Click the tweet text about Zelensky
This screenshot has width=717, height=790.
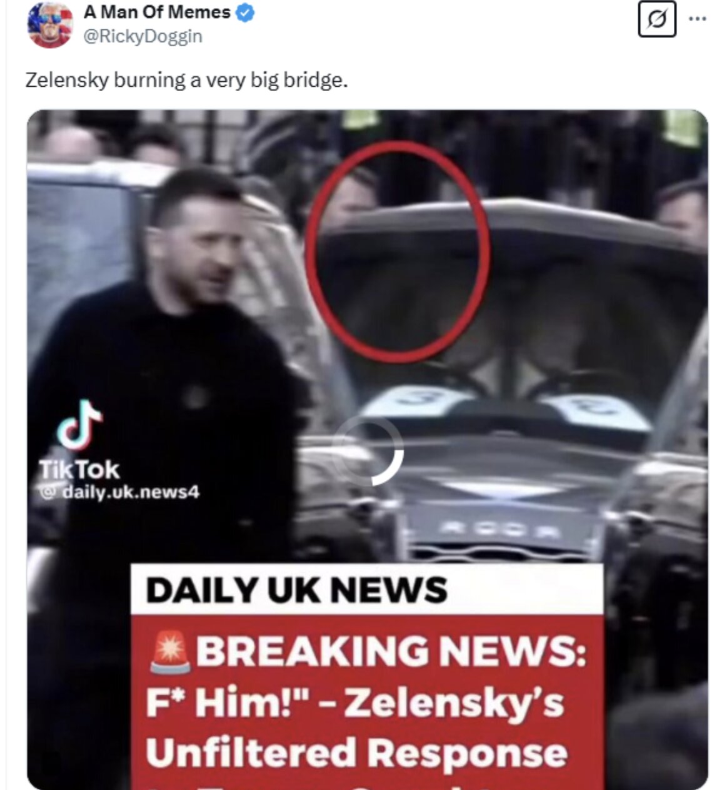click(x=186, y=81)
